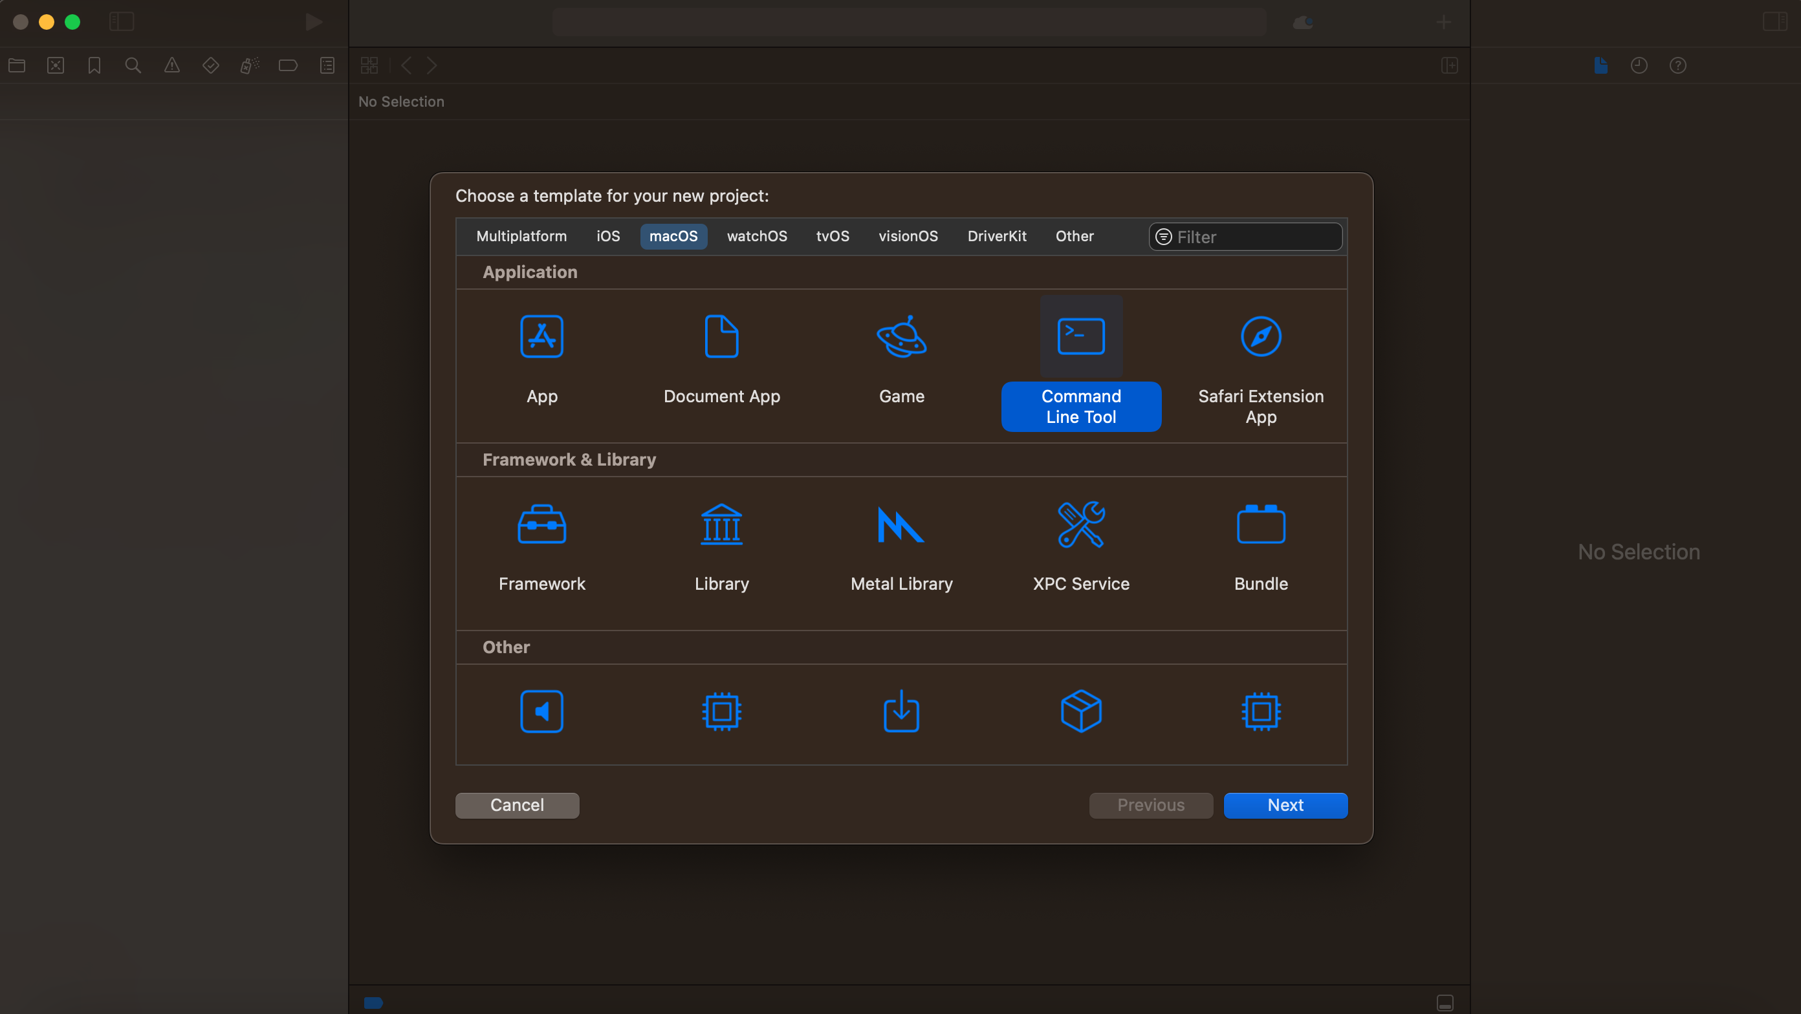Switch to the visionOS platform tab
Screen dimensions: 1801x1014
(908, 236)
